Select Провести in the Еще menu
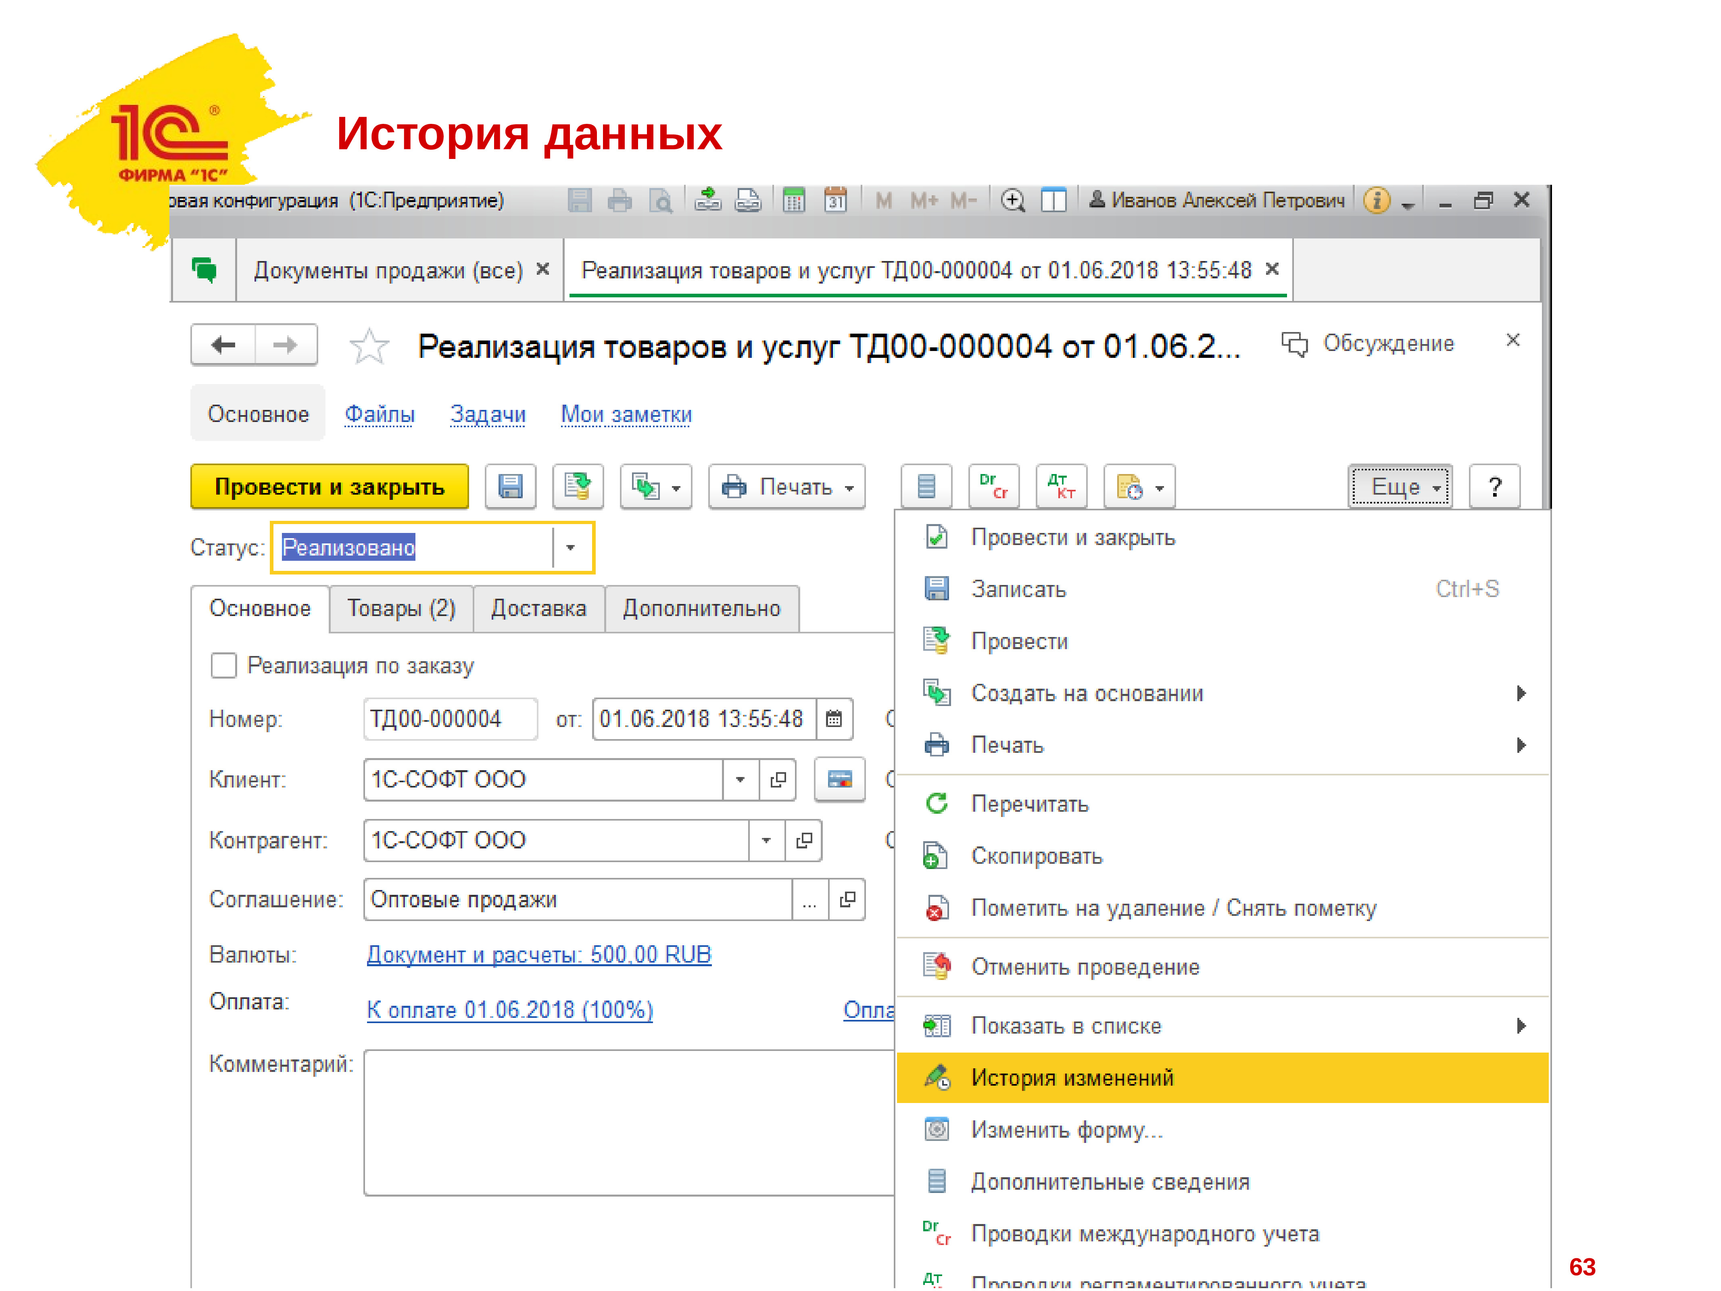This screenshot has width=1721, height=1291. click(x=1222, y=642)
